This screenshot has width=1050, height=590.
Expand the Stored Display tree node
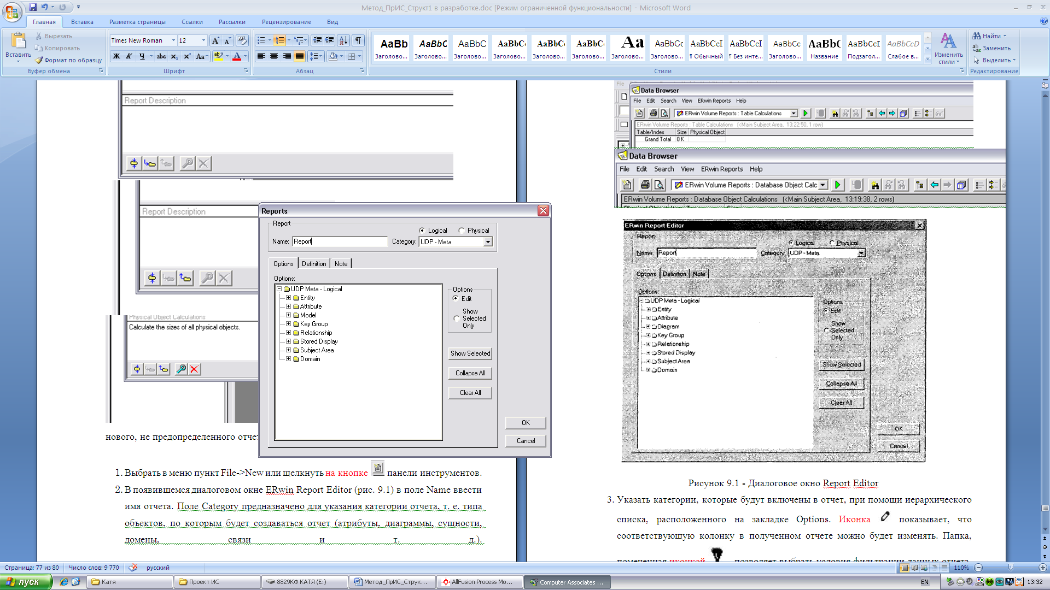(289, 341)
